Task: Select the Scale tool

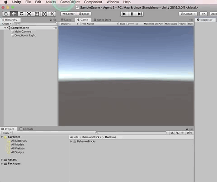Action: pyautogui.click(x=29, y=14)
